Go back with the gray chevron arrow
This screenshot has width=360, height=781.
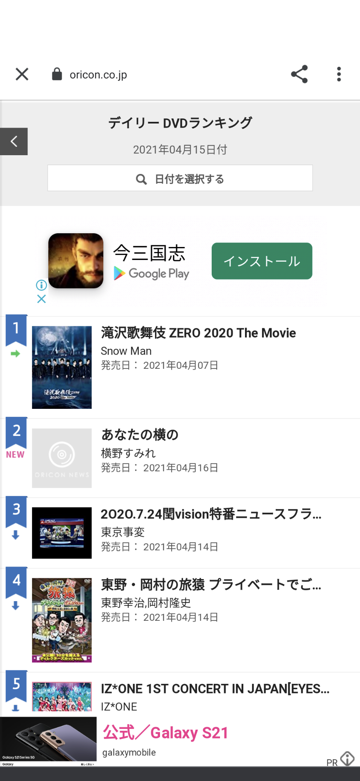pos(14,141)
